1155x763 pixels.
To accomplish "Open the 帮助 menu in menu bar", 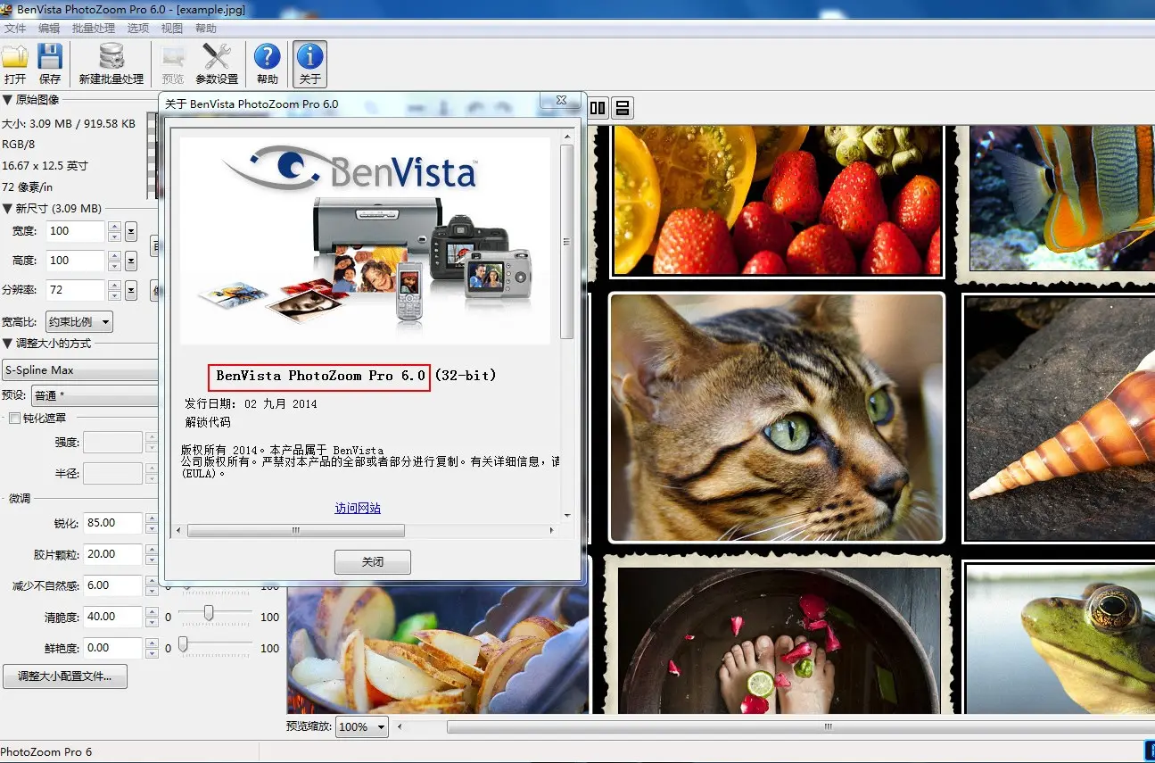I will [x=206, y=29].
